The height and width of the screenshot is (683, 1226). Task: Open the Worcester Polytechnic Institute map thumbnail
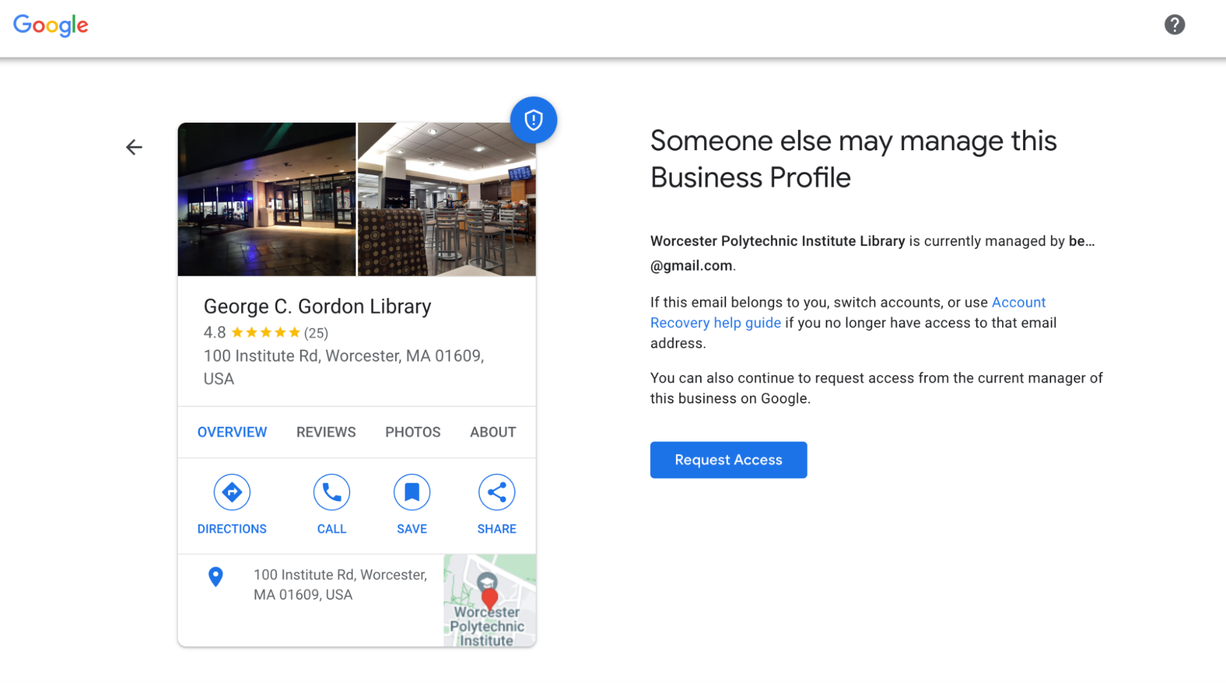coord(490,600)
